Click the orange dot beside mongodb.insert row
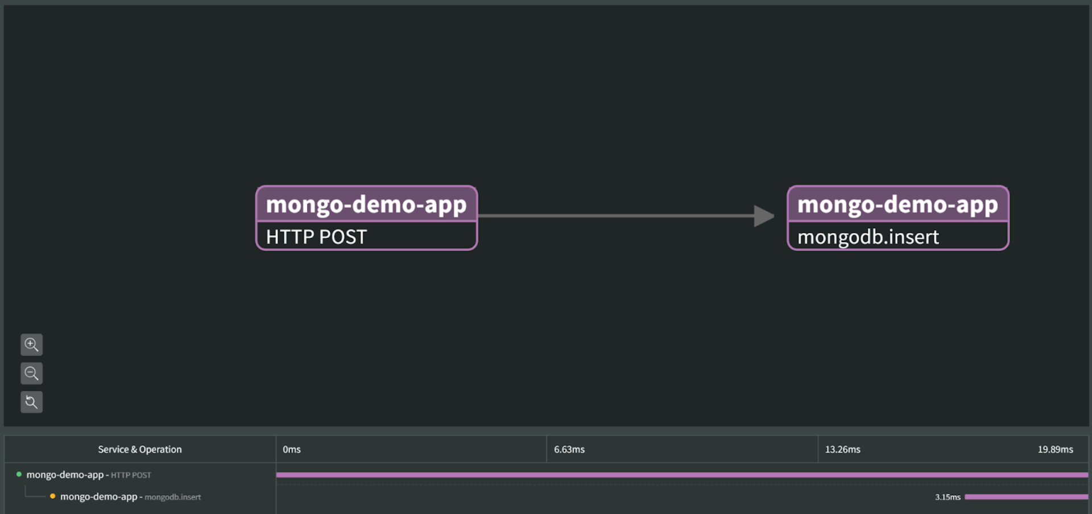 pos(52,496)
